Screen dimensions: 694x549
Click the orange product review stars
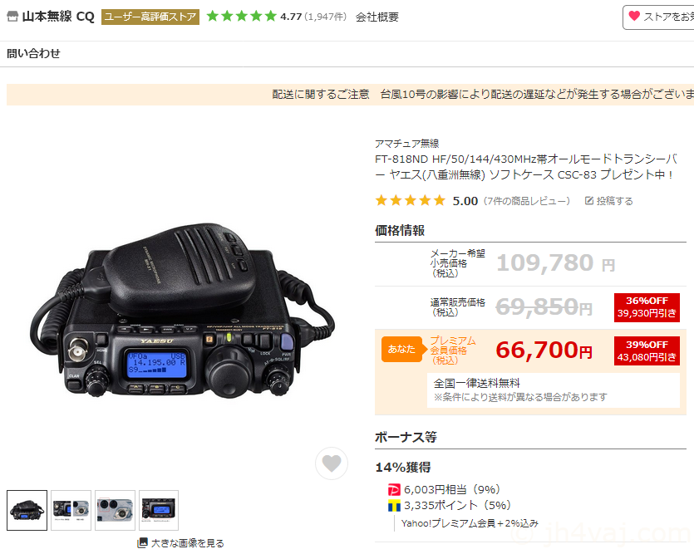click(x=411, y=201)
